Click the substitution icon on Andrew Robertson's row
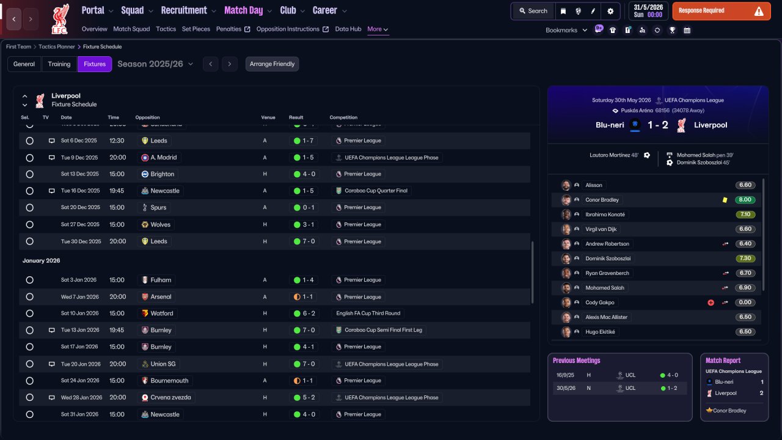The height and width of the screenshot is (440, 782). pyautogui.click(x=725, y=244)
